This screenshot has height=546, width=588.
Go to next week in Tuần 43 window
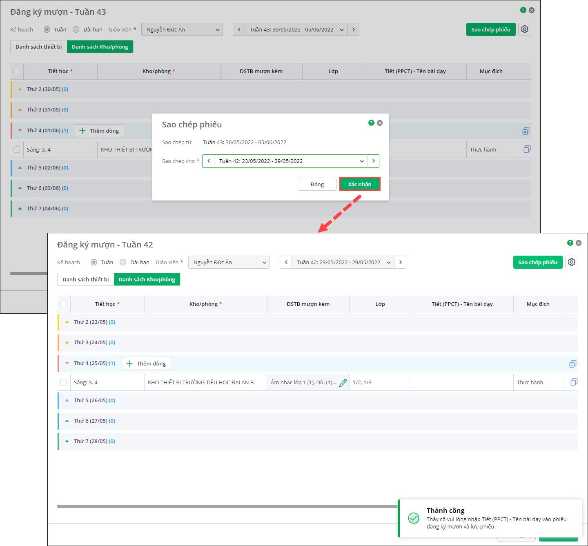[353, 29]
